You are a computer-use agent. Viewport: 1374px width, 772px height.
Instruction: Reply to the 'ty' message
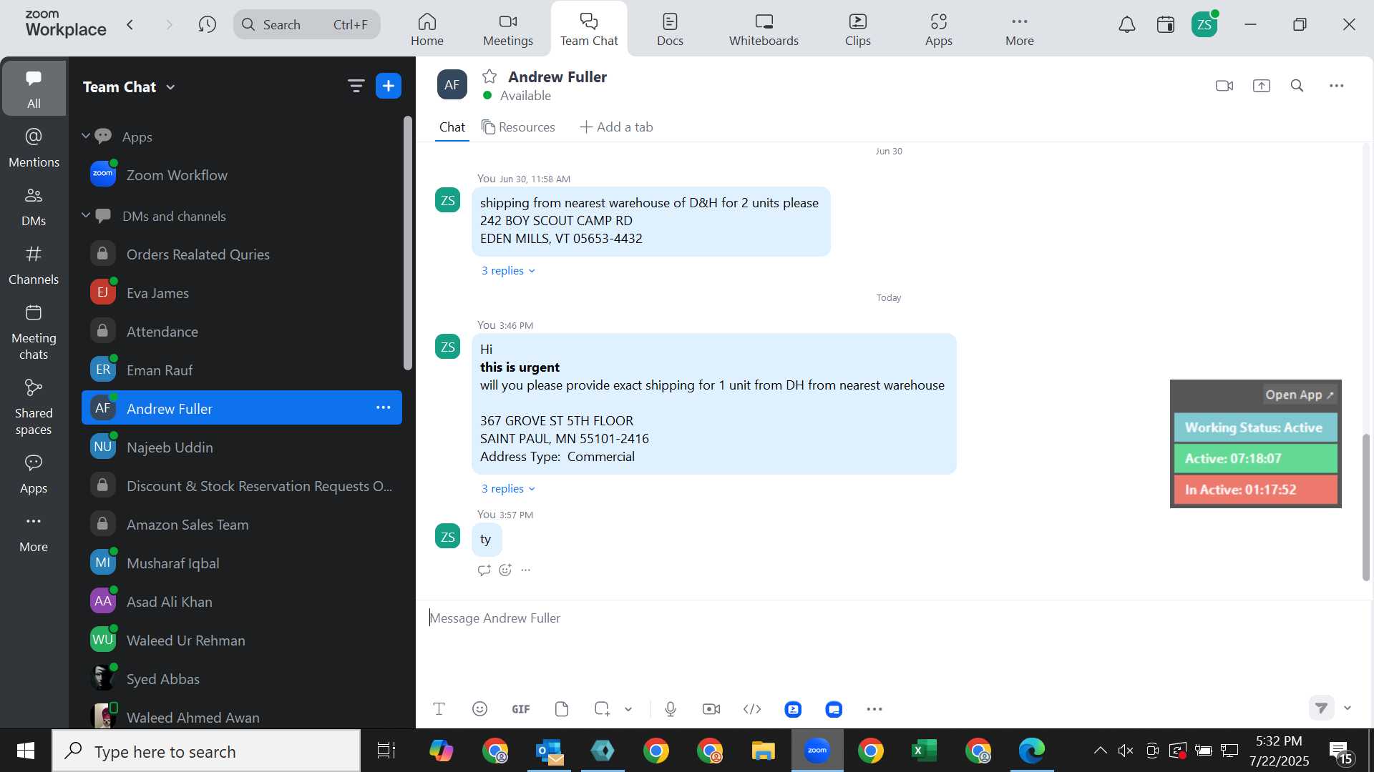click(x=484, y=570)
